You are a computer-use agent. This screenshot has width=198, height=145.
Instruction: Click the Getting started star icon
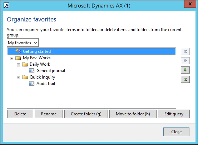(18, 51)
